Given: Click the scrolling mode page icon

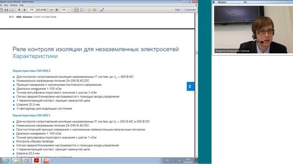Looking at the screenshot, I should [x=76, y=10].
